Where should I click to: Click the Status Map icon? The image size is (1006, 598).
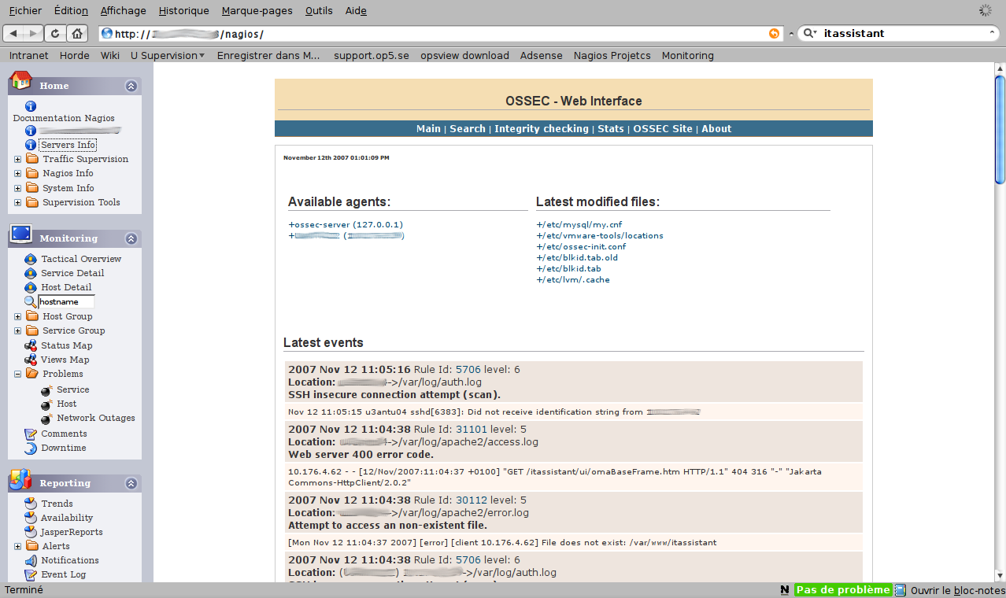31,345
